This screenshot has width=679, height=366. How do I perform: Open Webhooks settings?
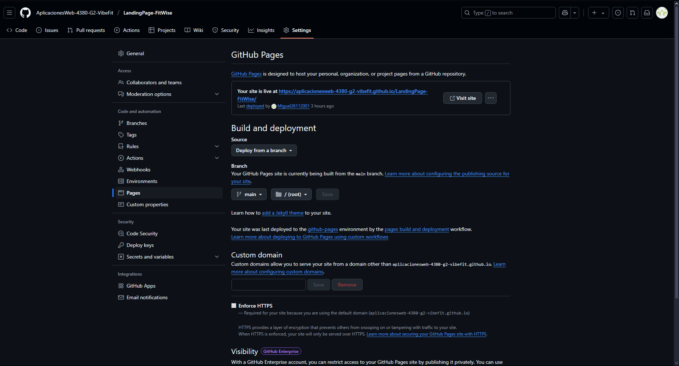pyautogui.click(x=169, y=170)
